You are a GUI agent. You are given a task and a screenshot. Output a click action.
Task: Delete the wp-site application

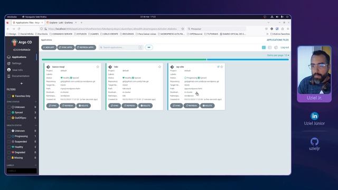pos(207,106)
